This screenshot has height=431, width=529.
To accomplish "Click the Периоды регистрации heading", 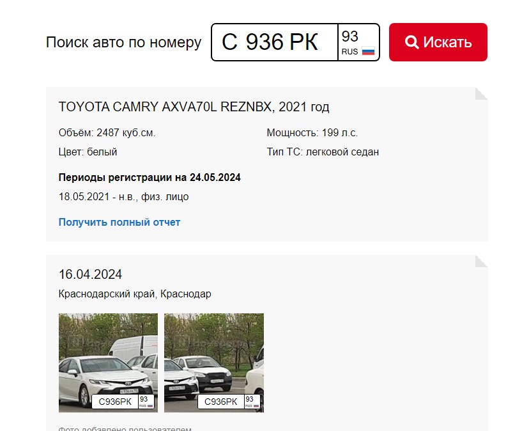I will click(x=149, y=177).
